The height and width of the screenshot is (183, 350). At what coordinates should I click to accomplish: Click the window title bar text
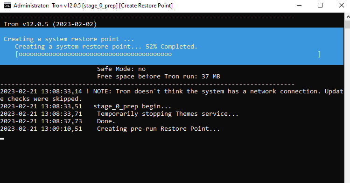93,6
